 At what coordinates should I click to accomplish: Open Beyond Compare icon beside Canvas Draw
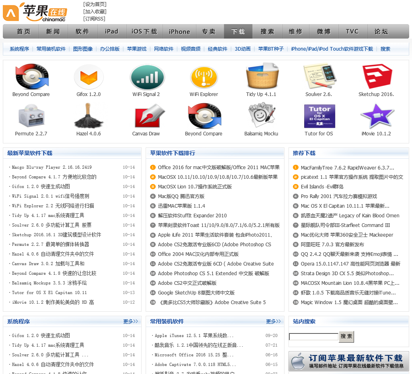205,116
